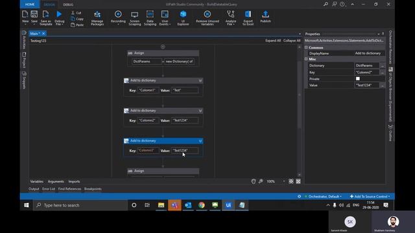This screenshot has height=233, width=415.
Task: Open expression editor for Value property
Action: coord(383,85)
